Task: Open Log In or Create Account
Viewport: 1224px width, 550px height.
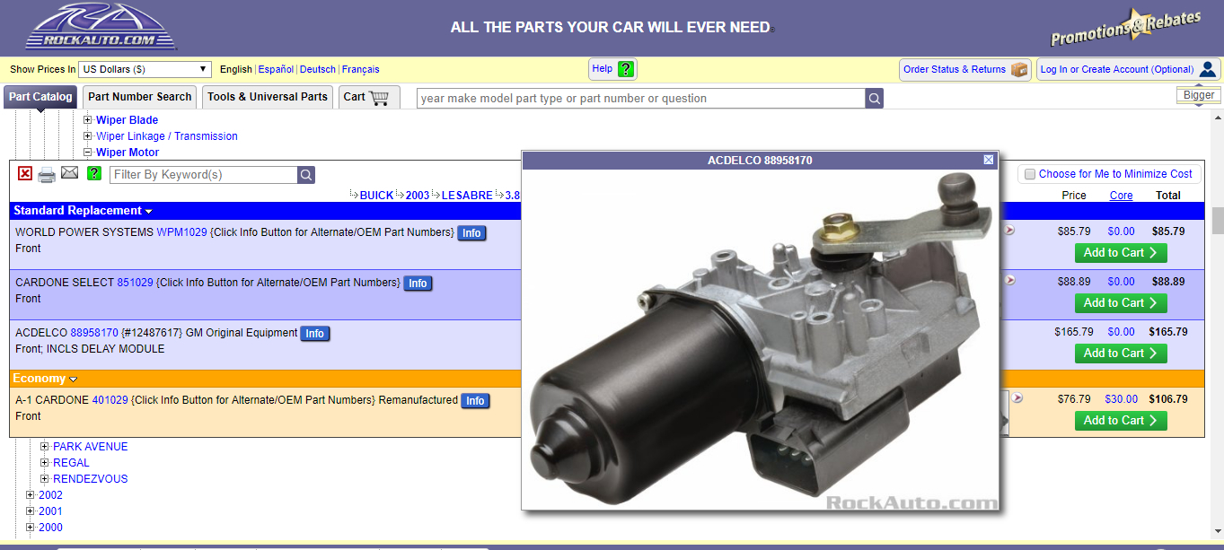Action: coord(1128,69)
